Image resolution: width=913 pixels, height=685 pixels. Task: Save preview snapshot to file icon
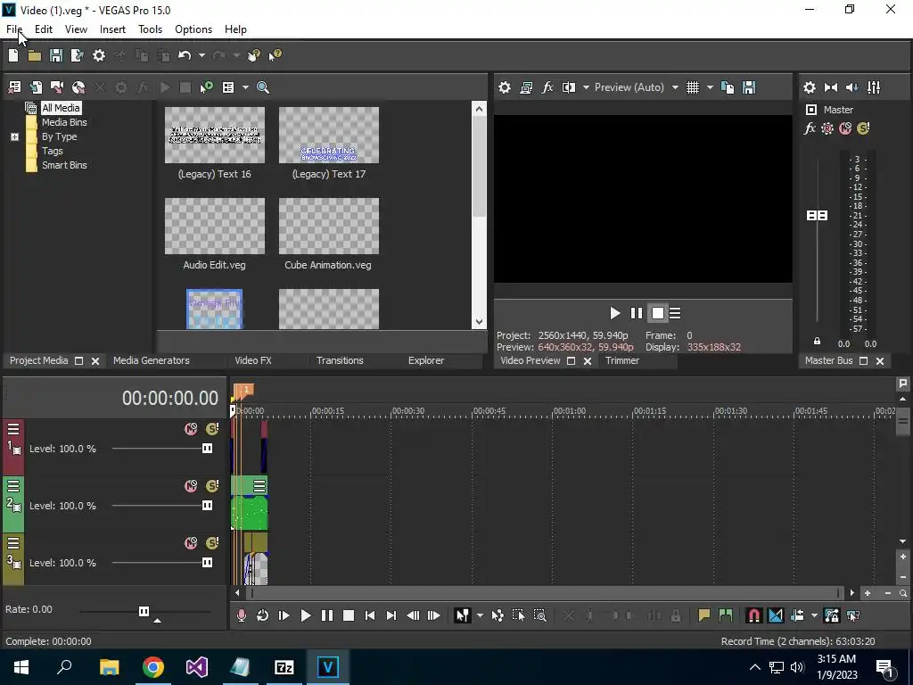749,87
